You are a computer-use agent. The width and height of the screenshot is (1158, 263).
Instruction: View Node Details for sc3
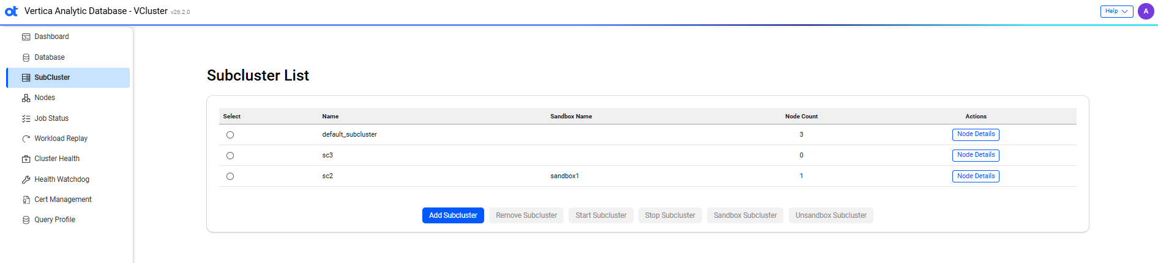click(976, 155)
